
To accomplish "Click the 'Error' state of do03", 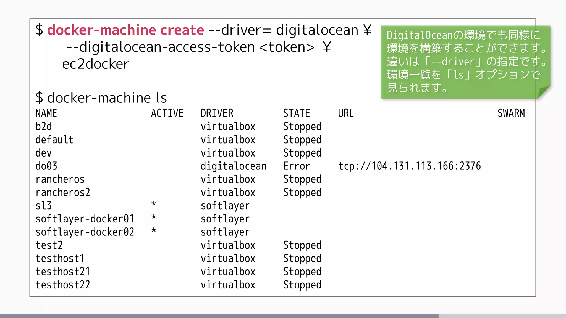I will click(297, 166).
